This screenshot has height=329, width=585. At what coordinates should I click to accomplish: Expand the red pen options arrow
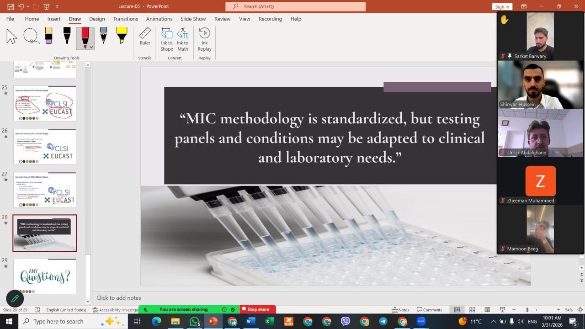(x=91, y=47)
